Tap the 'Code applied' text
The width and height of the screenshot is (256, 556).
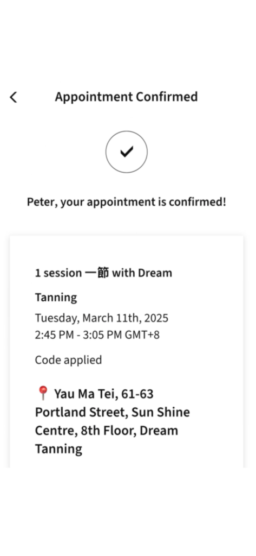click(x=68, y=361)
